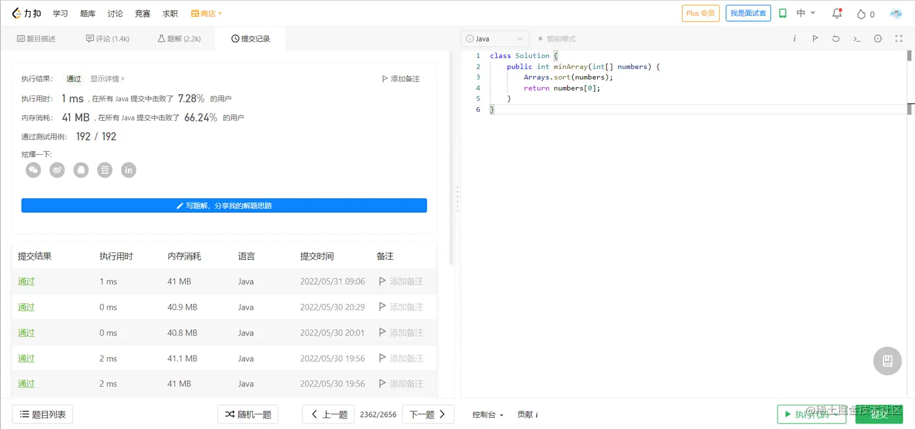This screenshot has height=429, width=915.
Task: Reset code with the restore icon
Action: pos(836,39)
